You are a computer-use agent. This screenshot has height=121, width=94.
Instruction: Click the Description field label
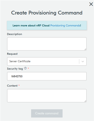point(15,34)
